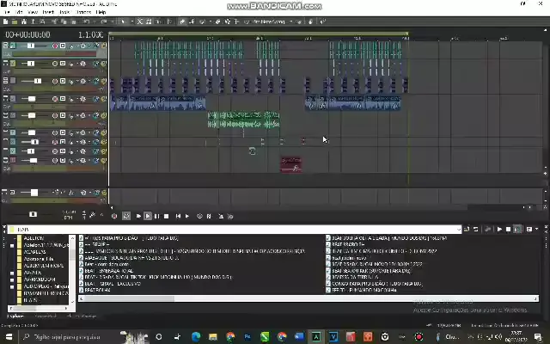Click Go to End transport button
The width and height of the screenshot is (550, 344).
(187, 216)
